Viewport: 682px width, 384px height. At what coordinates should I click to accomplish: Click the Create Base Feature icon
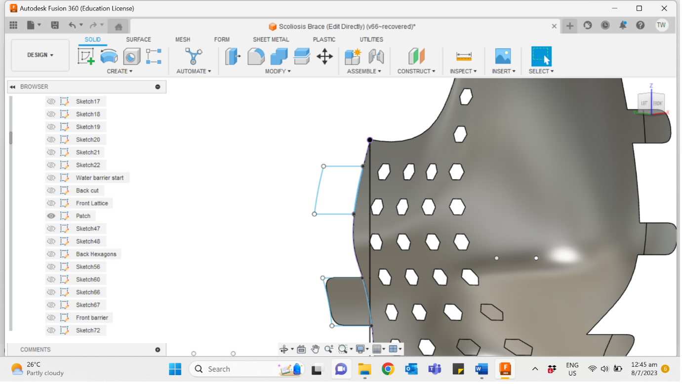154,57
